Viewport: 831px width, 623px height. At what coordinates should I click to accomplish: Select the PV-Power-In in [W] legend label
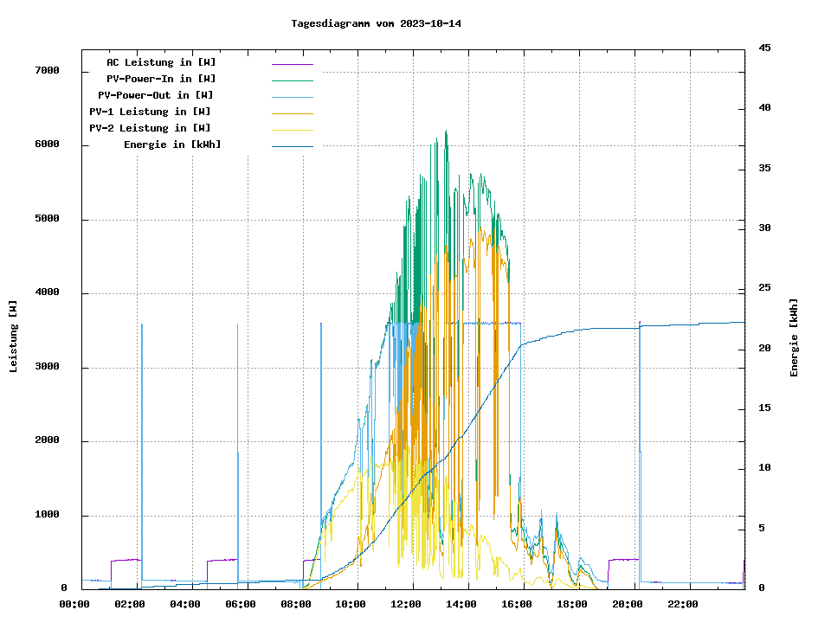[167, 79]
